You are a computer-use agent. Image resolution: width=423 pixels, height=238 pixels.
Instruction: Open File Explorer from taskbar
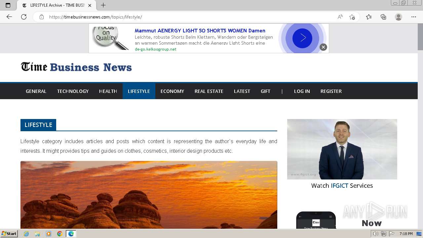[x=37, y=234]
